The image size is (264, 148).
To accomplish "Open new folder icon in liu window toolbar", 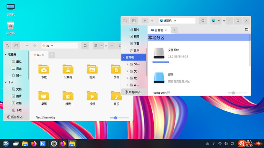I will pyautogui.click(x=8, y=46).
